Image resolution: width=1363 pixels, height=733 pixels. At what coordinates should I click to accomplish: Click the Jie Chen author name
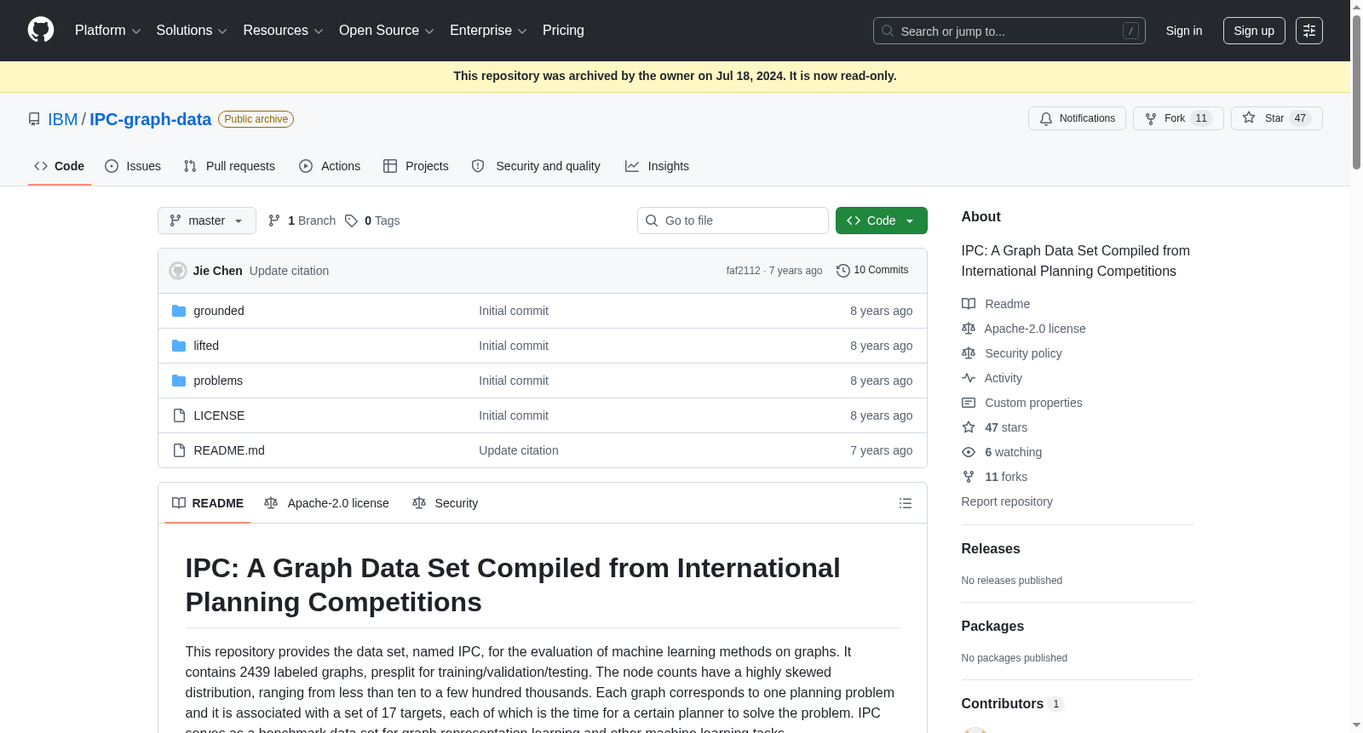pyautogui.click(x=218, y=271)
